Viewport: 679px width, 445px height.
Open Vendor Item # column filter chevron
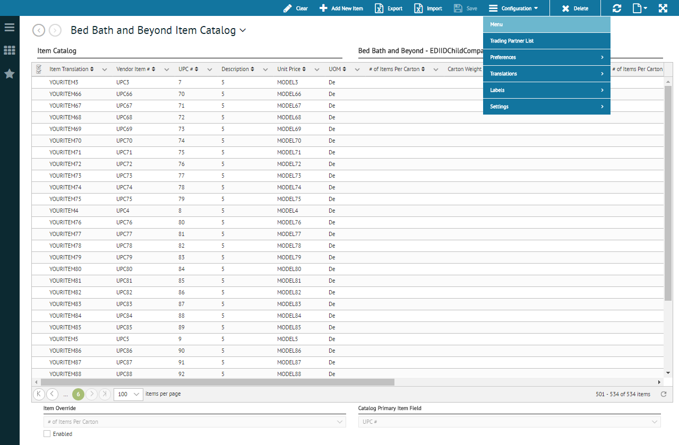click(167, 69)
